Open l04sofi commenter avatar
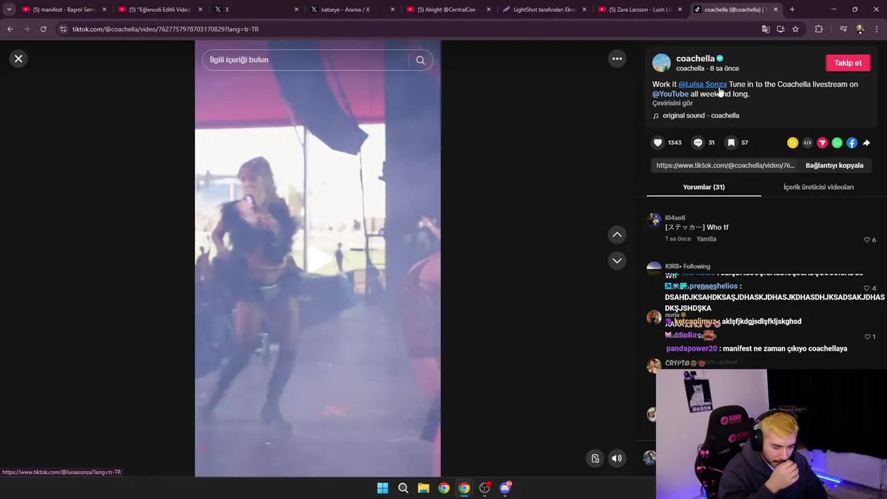Image resolution: width=887 pixels, height=499 pixels. 653,221
